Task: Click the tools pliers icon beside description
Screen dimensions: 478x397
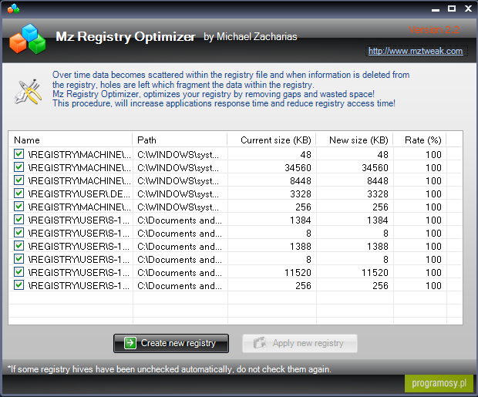Action: pyautogui.click(x=28, y=92)
